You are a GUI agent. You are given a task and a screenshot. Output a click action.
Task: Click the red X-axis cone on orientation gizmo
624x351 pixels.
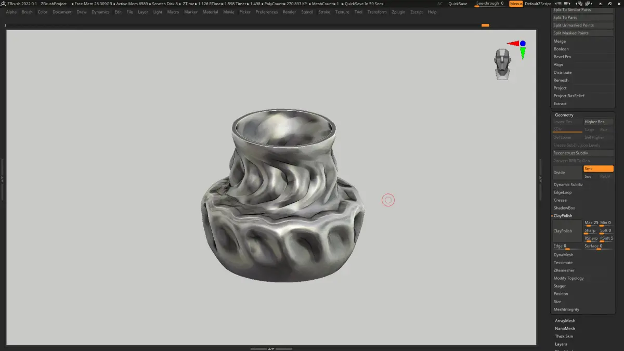click(513, 44)
